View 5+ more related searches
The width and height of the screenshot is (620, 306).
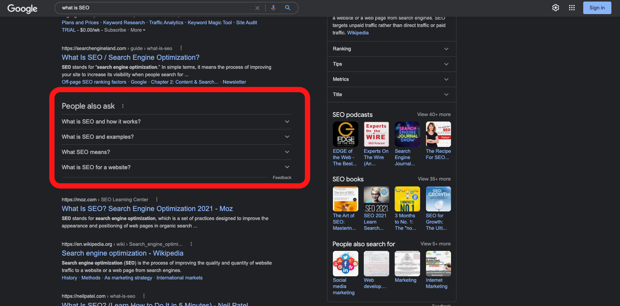(x=435, y=244)
